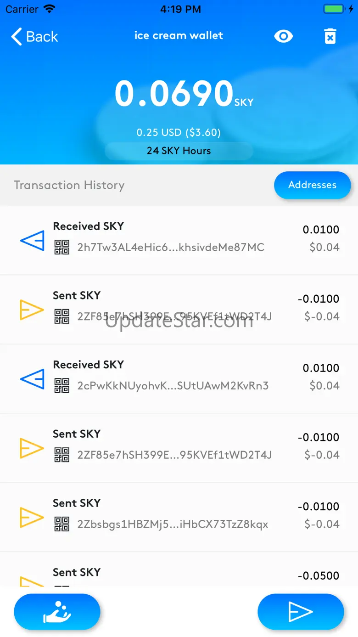Viewport: 358px width, 637px height.
Task: Show QR code for address 2cPwKkNUyohvK
Action: pos(62,385)
